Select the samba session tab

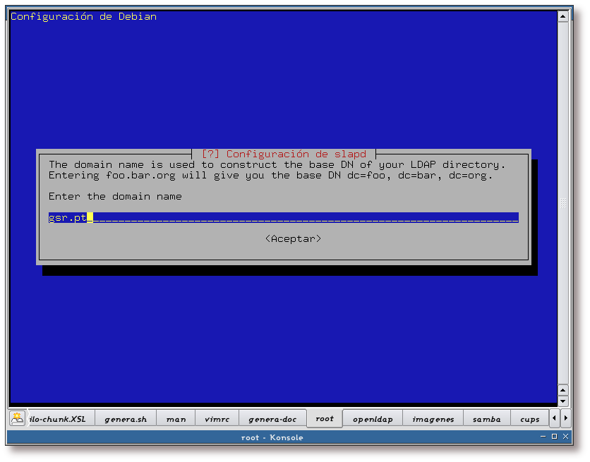coord(486,419)
